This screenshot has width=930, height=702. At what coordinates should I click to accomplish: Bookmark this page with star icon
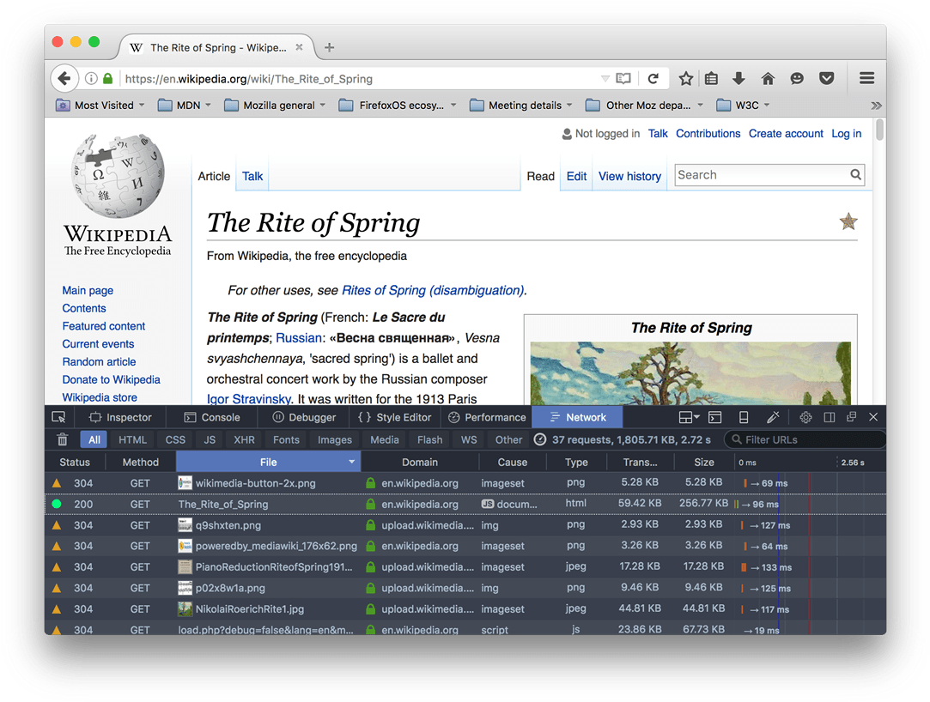(685, 78)
